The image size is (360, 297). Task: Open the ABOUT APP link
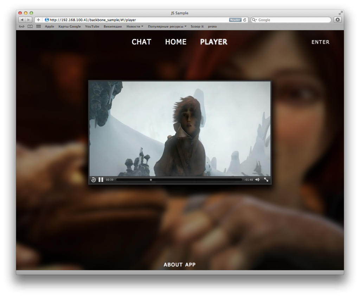(x=180, y=265)
